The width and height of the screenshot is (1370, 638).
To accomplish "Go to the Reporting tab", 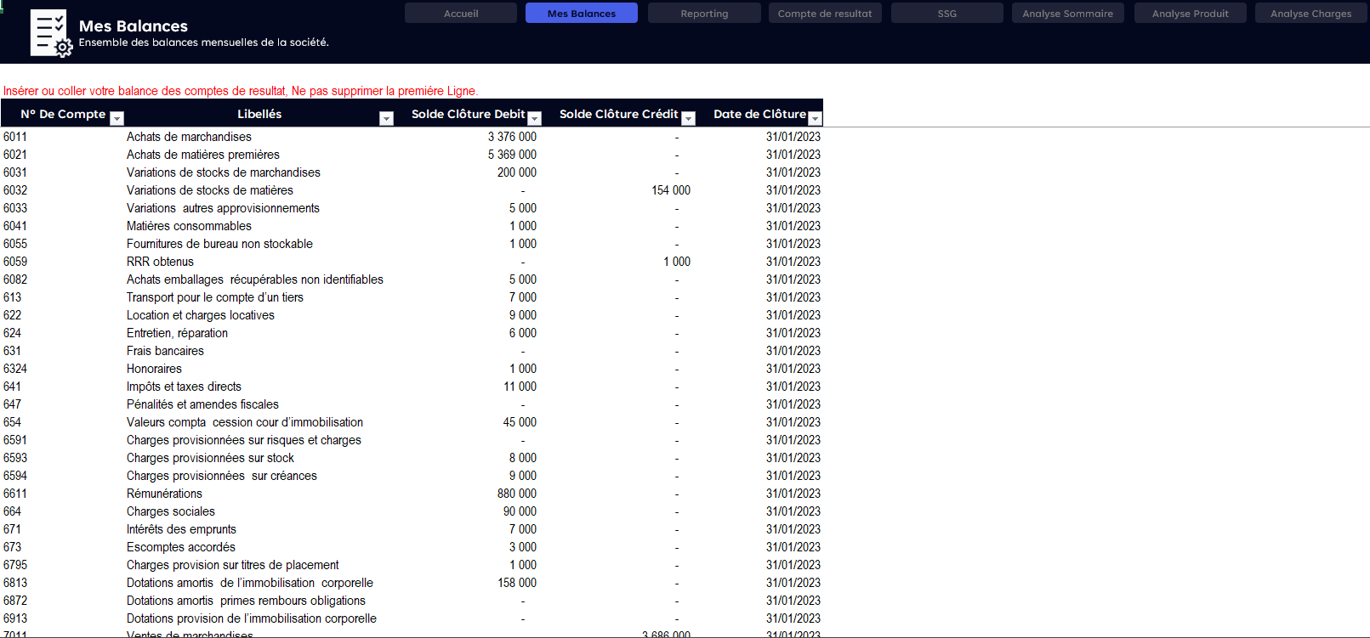I will (704, 14).
